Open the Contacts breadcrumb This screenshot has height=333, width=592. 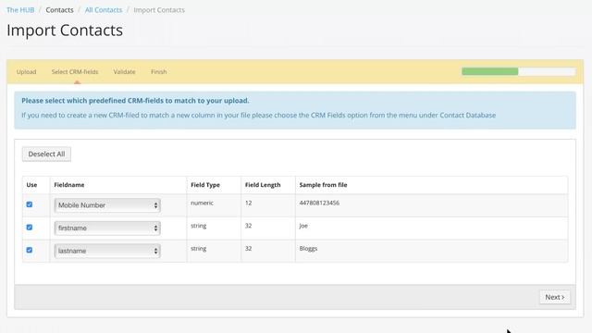point(59,10)
